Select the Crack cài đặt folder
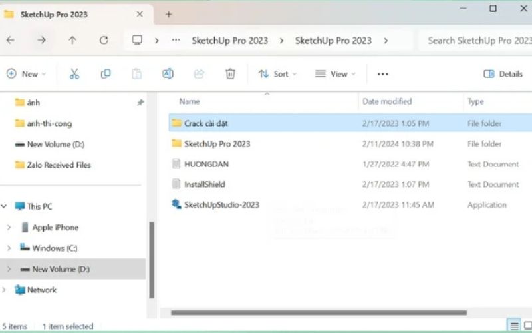 pyautogui.click(x=350, y=123)
